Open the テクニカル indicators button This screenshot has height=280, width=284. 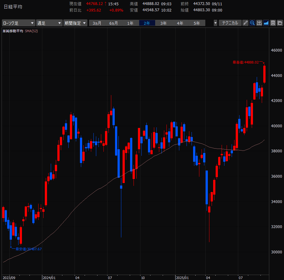[230, 23]
